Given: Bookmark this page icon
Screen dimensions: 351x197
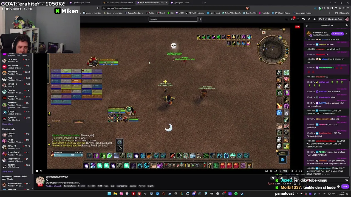Looking at the screenshot, I should (98, 8).
